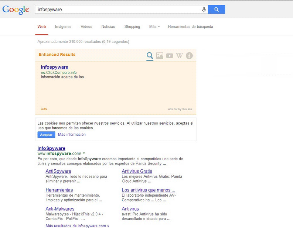Open the Enhanced Results info icon
The width and height of the screenshot is (293, 228).
coord(189,56)
